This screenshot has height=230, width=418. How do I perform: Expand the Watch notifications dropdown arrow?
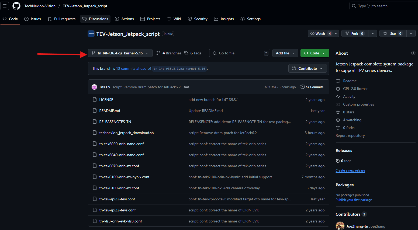(336, 33)
